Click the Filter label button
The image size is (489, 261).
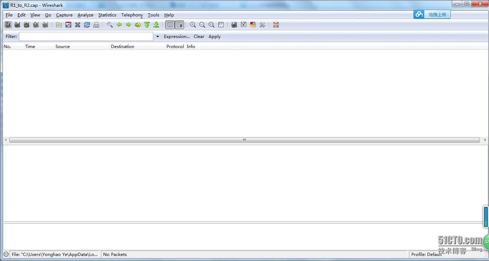[11, 37]
